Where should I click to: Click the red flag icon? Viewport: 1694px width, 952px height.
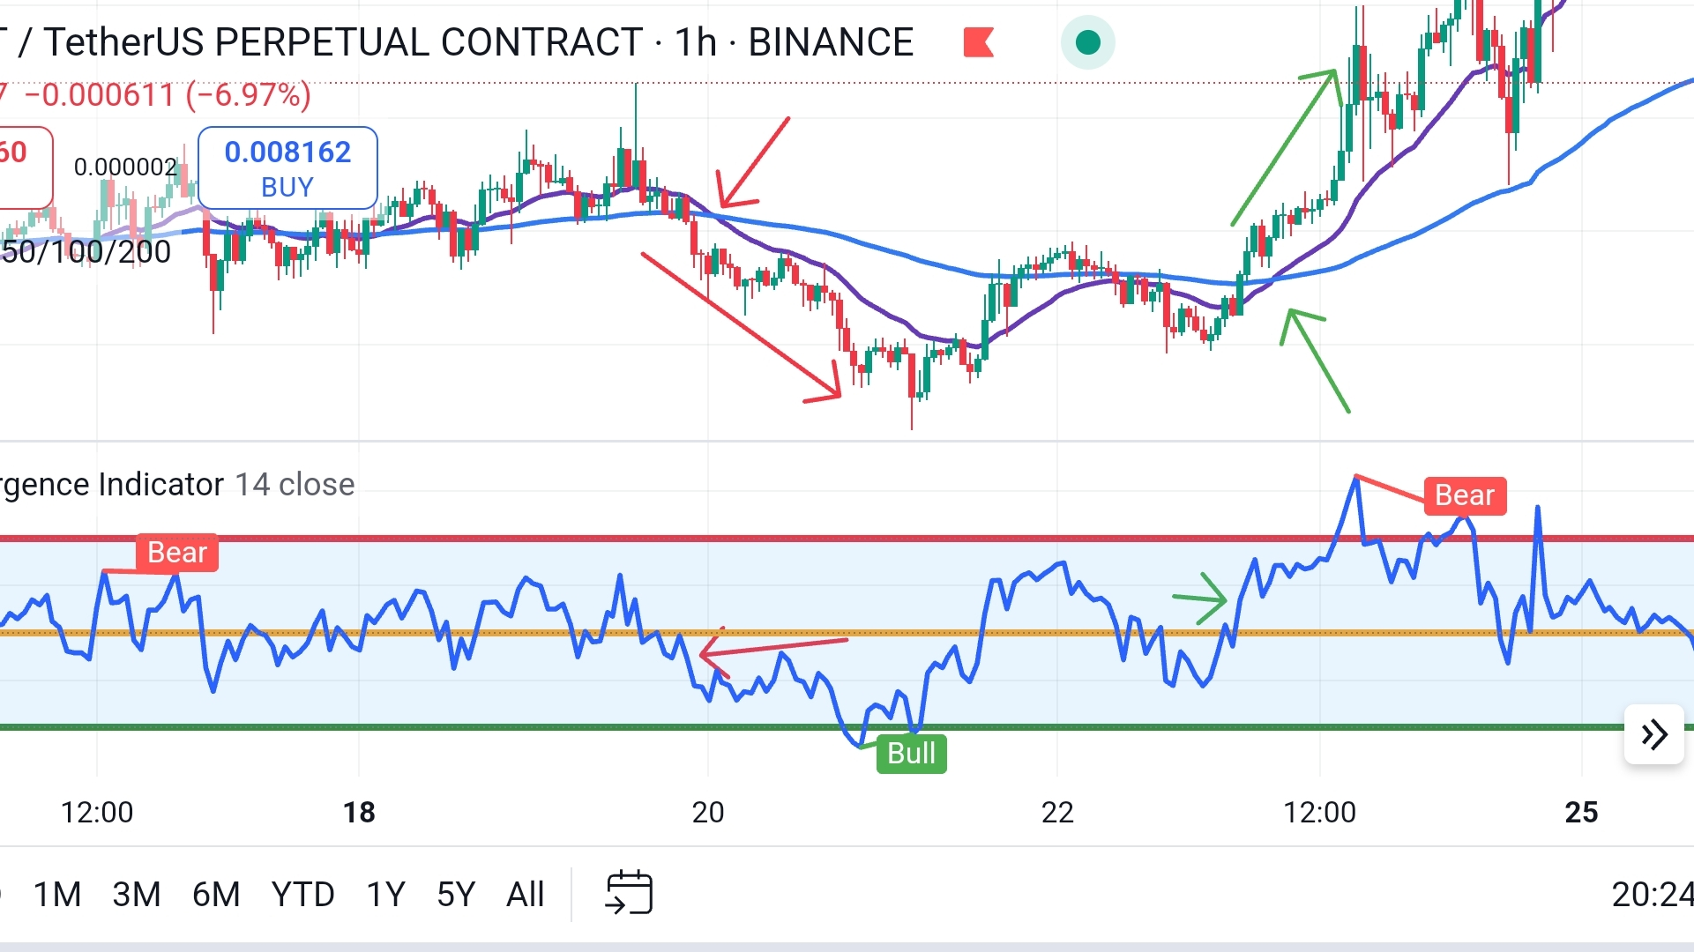pyautogui.click(x=978, y=42)
